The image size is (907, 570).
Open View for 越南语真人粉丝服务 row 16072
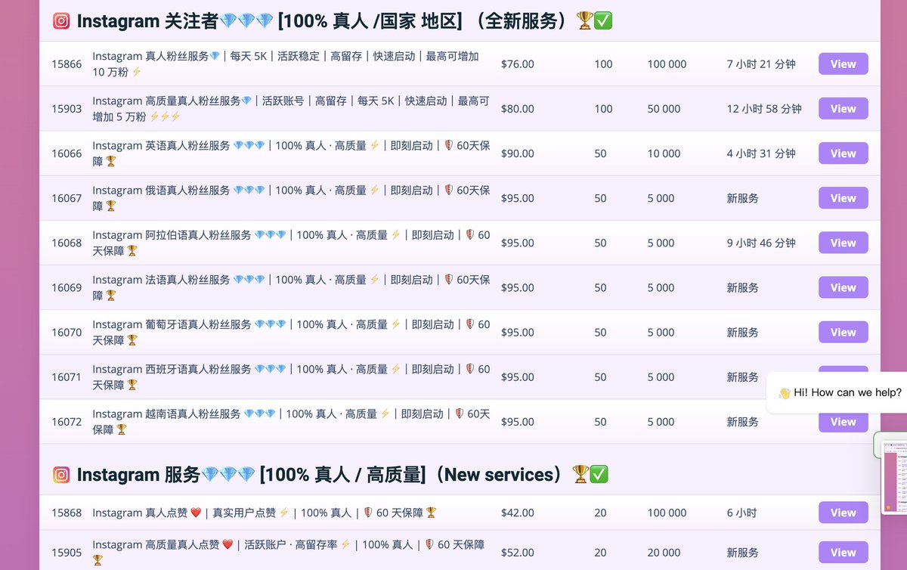click(x=843, y=423)
